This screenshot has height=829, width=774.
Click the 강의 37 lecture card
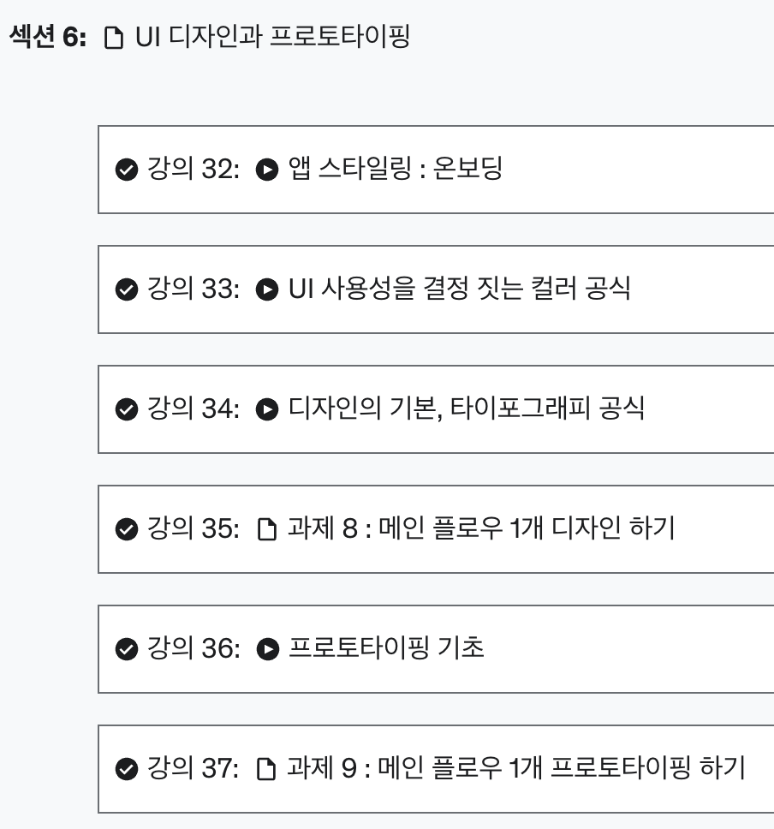(428, 769)
